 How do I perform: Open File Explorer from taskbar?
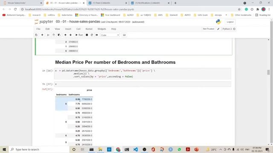(x=100, y=149)
